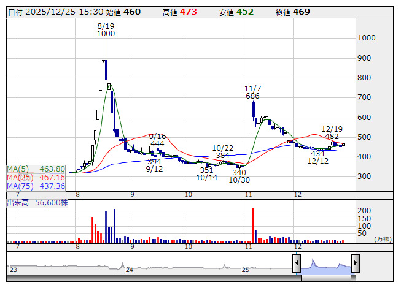Select the MA(75) legend entry
This screenshot has width=401, height=288.
(x=36, y=186)
